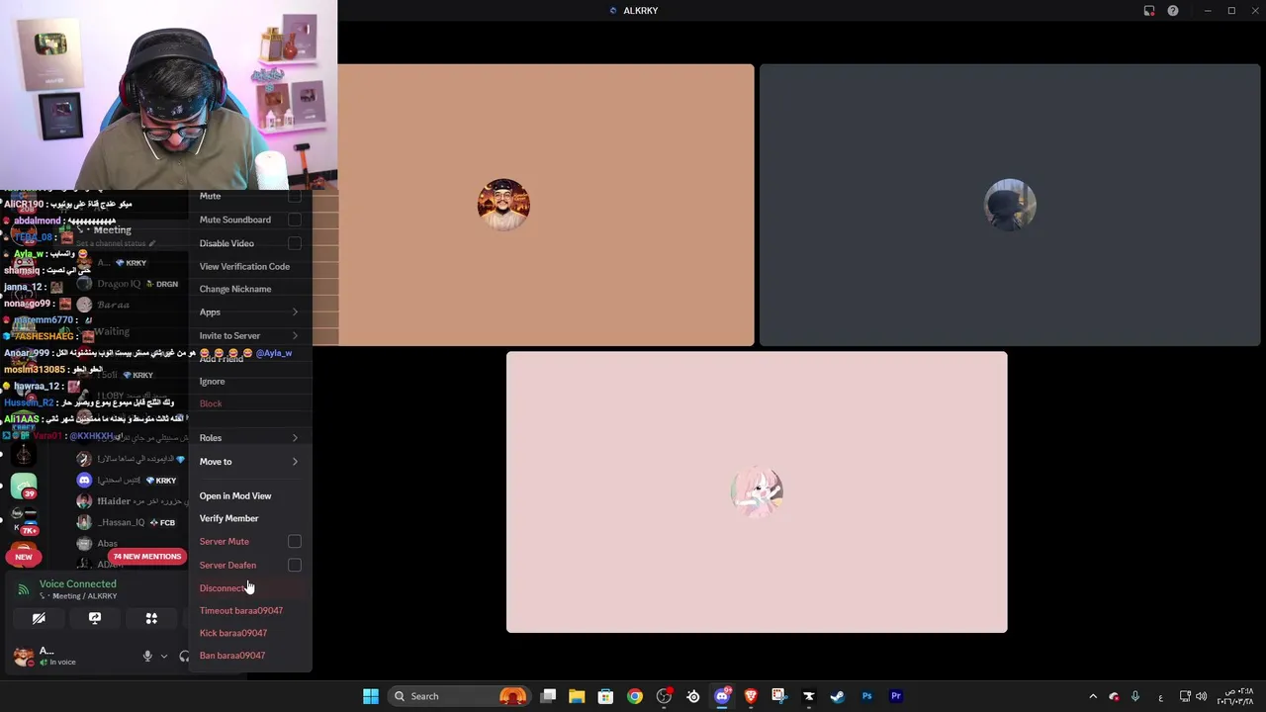
Task: Open the server icon with 39 badge
Action: coord(24,487)
